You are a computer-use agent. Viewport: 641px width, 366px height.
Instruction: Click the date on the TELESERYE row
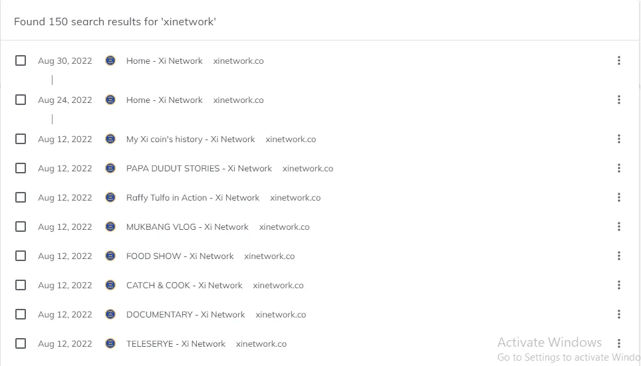pos(65,344)
